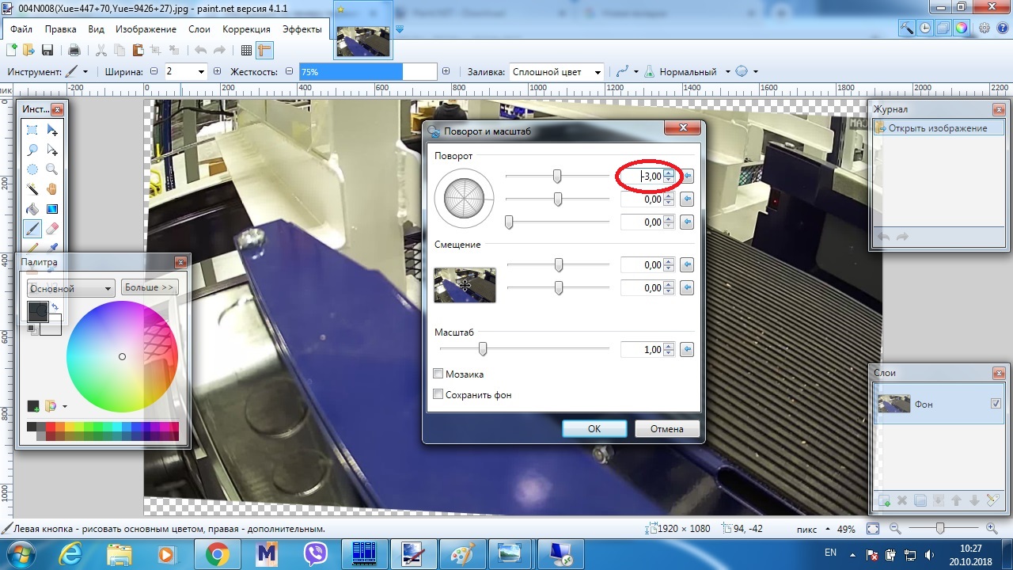Select the Zoom magnifier tool
This screenshot has width=1013, height=570.
52,169
